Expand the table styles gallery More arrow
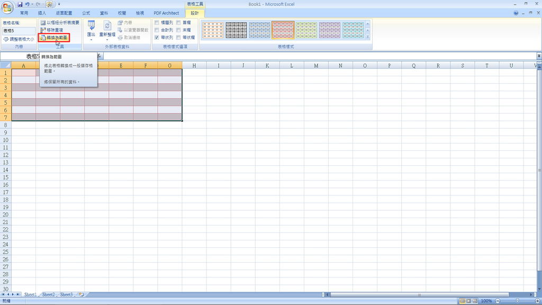542x305 pixels. 368,37
